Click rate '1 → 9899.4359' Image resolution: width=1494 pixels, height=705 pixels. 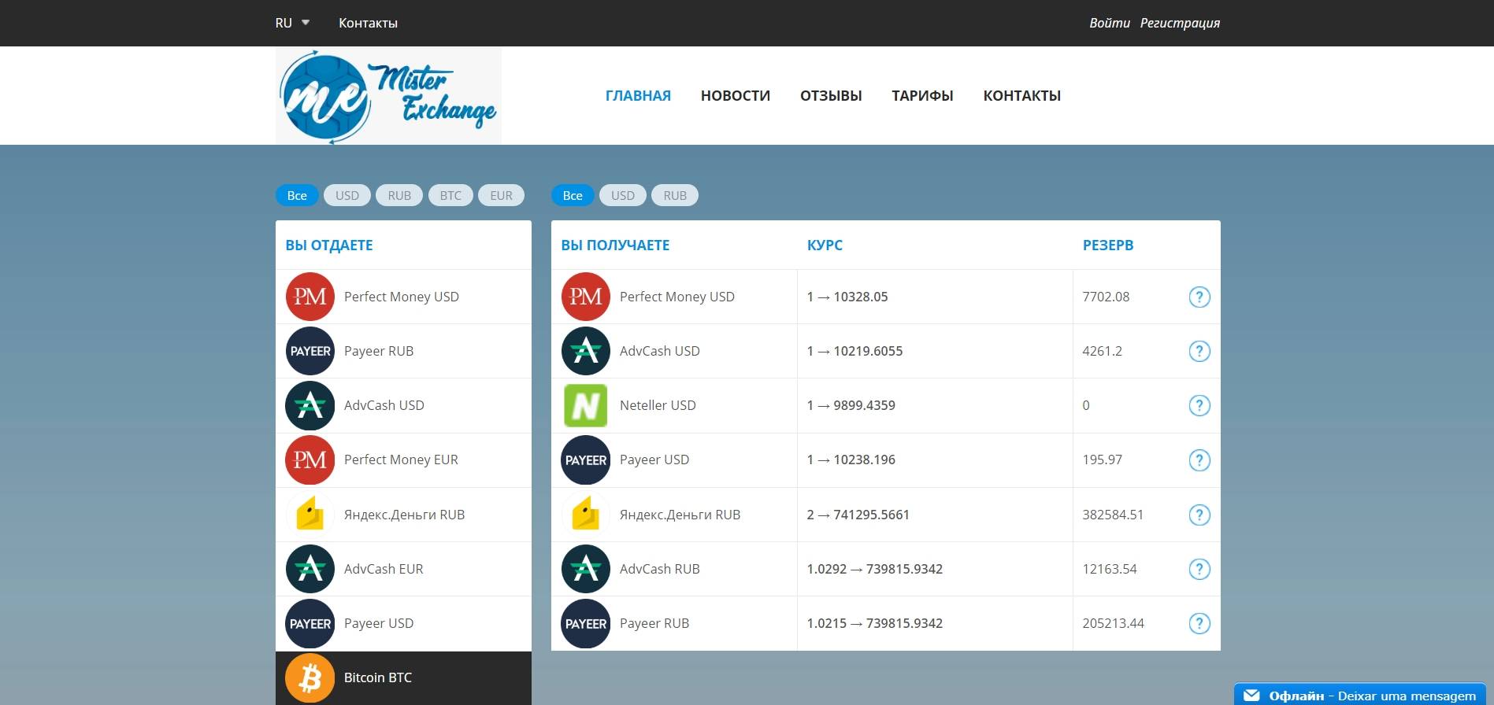[x=851, y=405]
